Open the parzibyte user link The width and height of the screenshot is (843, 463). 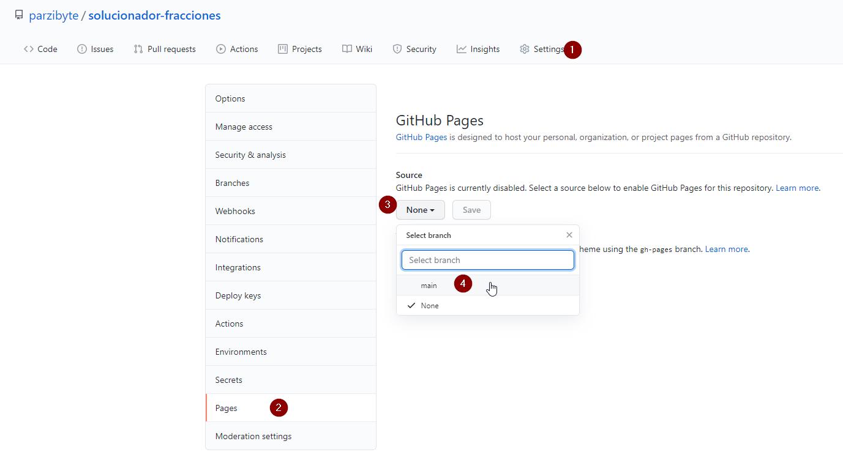point(54,15)
